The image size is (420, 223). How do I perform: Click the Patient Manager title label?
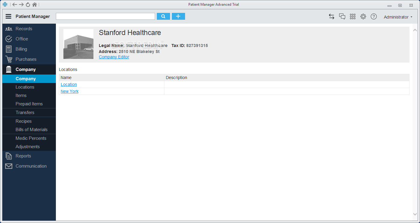(33, 16)
